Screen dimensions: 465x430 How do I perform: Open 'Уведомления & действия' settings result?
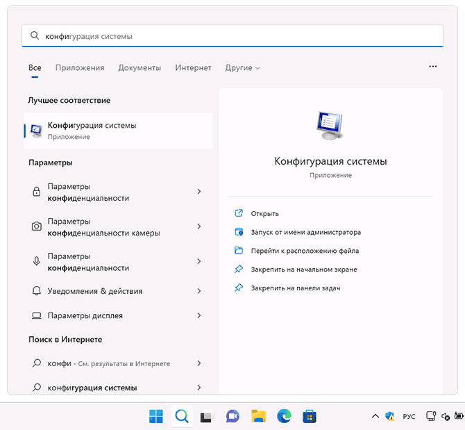point(118,291)
